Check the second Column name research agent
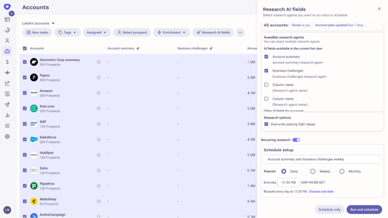Image resolution: width=388 pixels, height=218 pixels. click(266, 99)
